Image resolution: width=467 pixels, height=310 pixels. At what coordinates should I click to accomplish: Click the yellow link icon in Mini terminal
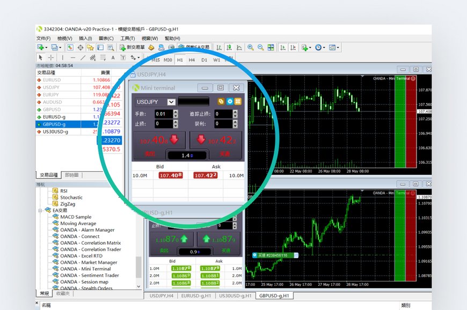[x=221, y=101]
